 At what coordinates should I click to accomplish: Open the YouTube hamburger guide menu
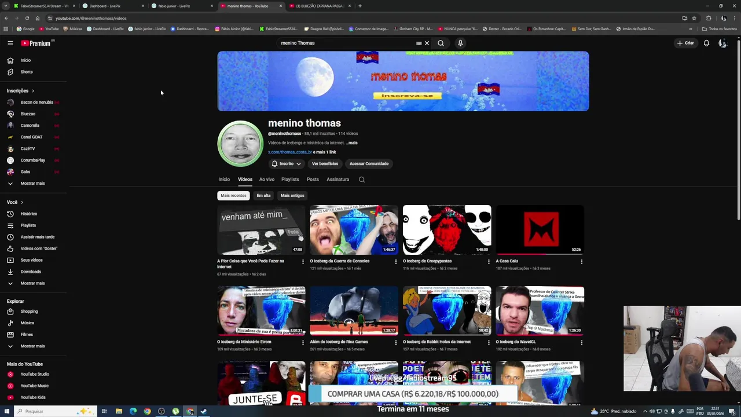pyautogui.click(x=10, y=43)
